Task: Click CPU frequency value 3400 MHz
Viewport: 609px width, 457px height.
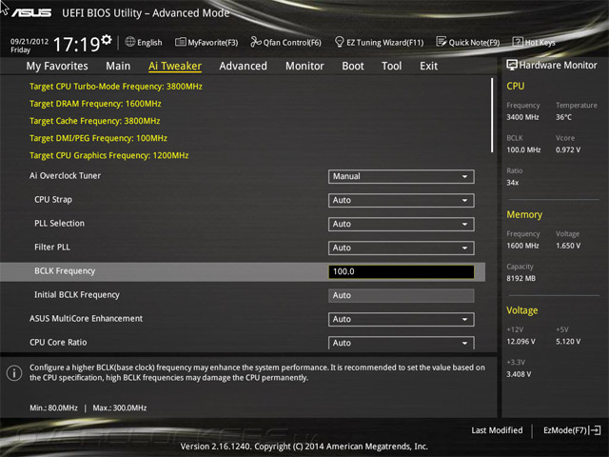Action: click(x=522, y=117)
